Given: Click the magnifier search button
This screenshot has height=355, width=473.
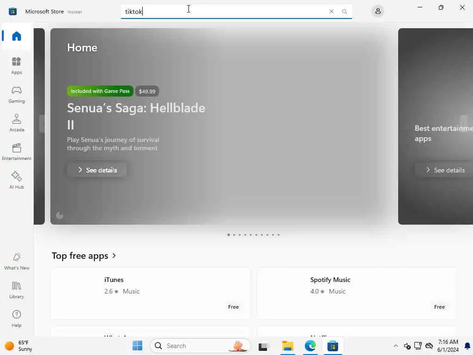Looking at the screenshot, I should coord(345,12).
